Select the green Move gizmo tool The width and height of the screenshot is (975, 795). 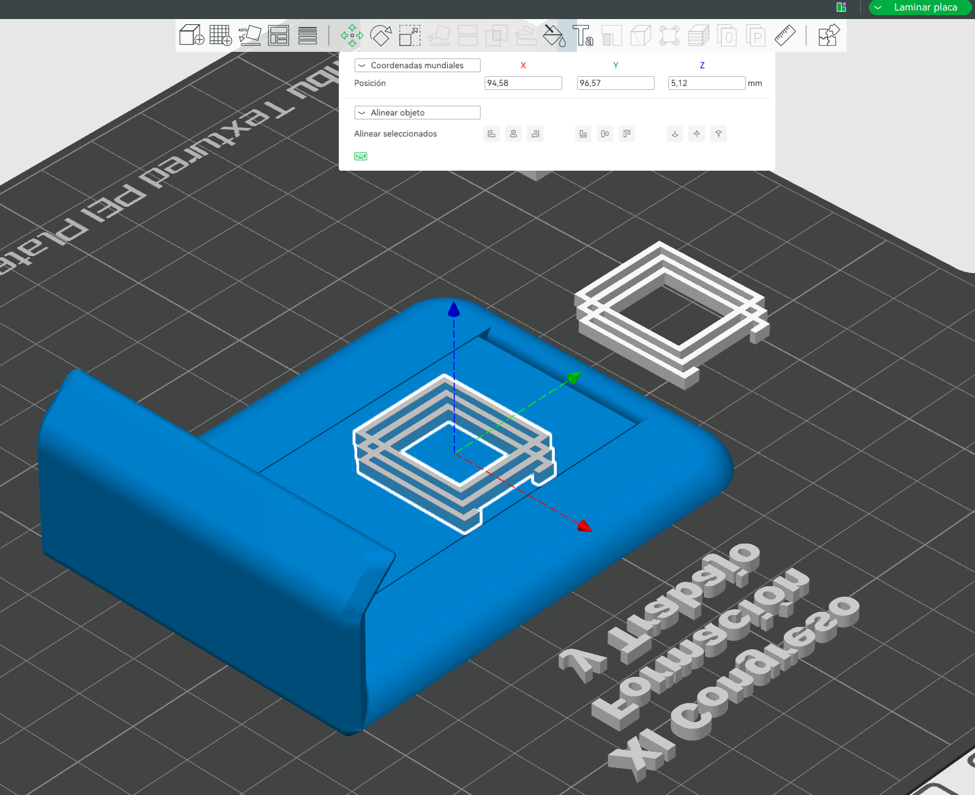coord(352,35)
